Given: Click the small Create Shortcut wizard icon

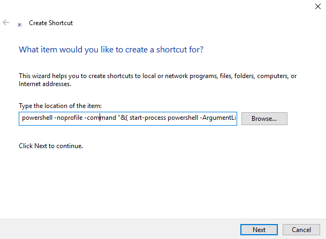Looking at the screenshot, I should pyautogui.click(x=20, y=24).
